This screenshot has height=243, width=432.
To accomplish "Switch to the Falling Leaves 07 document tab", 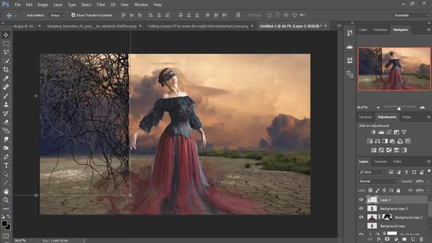I will pyautogui.click(x=198, y=26).
